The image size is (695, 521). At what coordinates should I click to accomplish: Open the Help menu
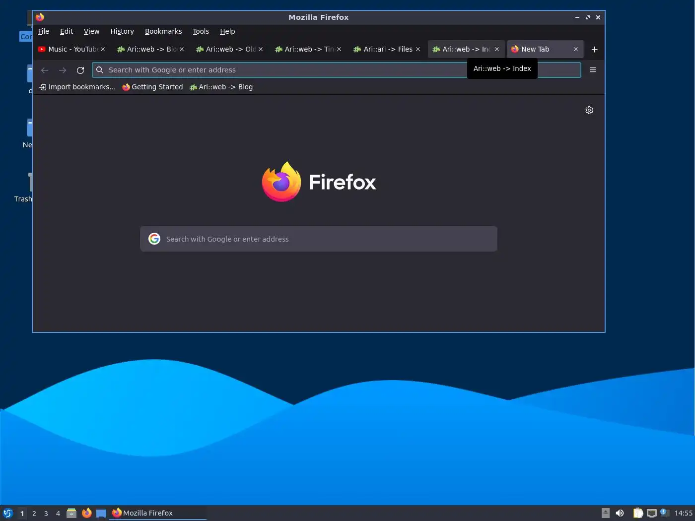pos(227,31)
